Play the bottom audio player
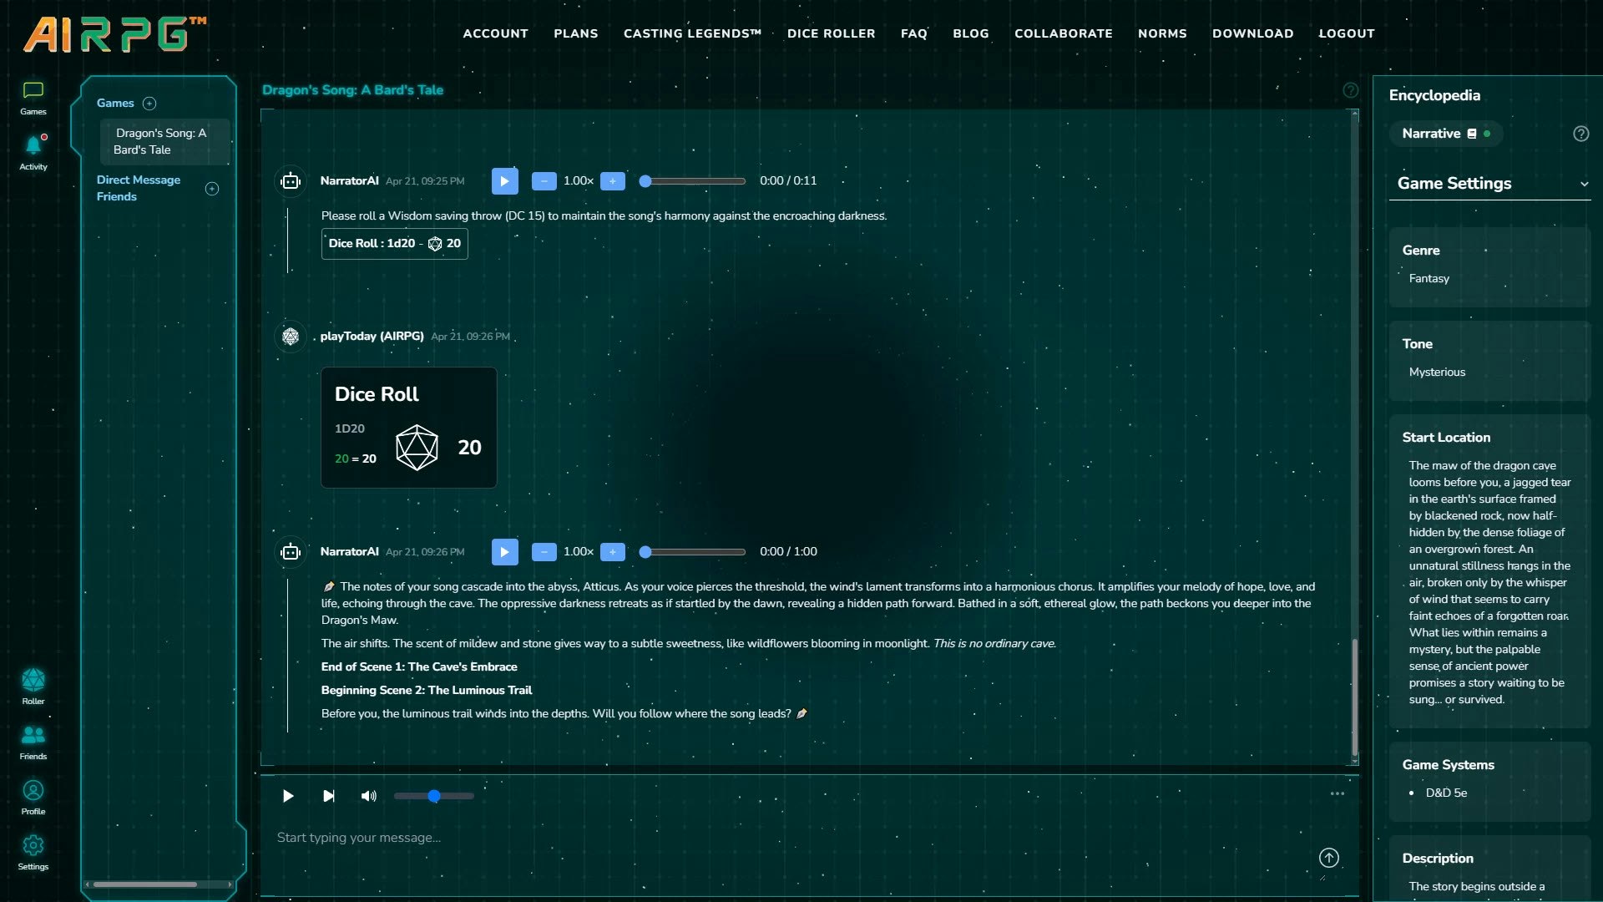The height and width of the screenshot is (902, 1603). (288, 796)
